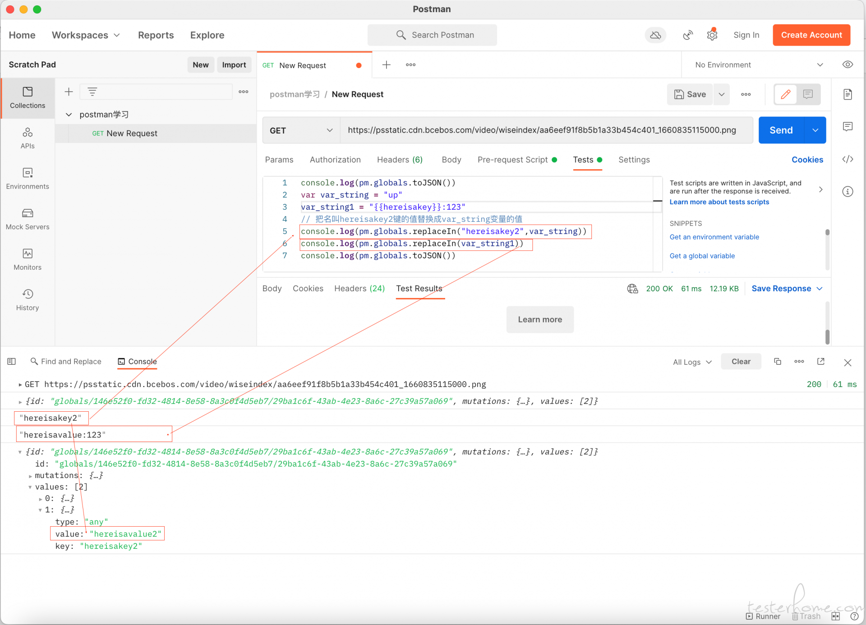Create a new collection with plus icon
Image resolution: width=866 pixels, height=625 pixels.
[69, 92]
